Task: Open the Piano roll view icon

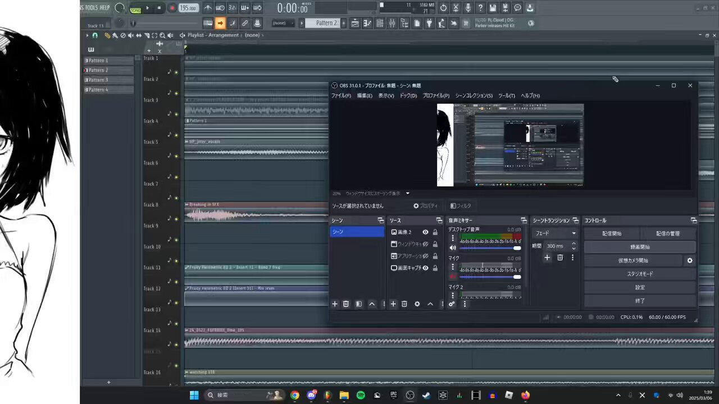Action: pyautogui.click(x=367, y=23)
